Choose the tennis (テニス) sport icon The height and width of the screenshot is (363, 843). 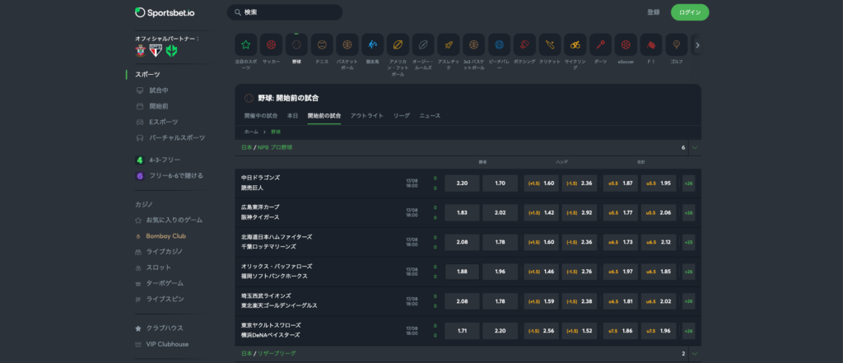pyautogui.click(x=322, y=44)
